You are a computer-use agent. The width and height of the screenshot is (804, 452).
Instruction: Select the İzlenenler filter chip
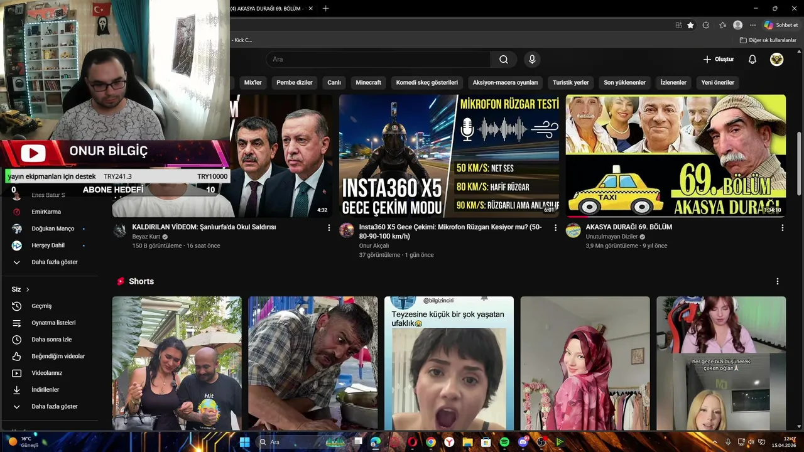(673, 82)
